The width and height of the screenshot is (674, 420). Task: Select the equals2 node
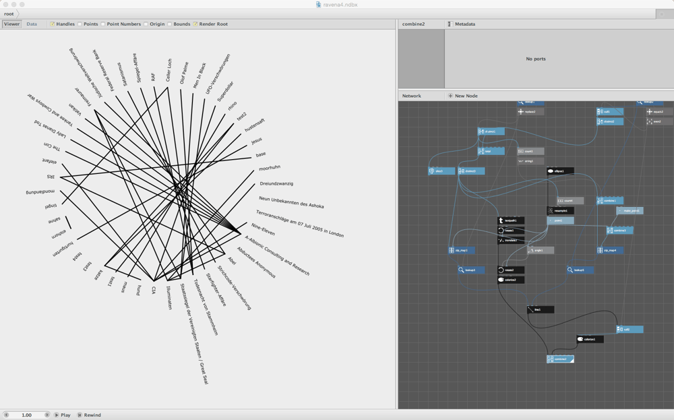coord(659,112)
